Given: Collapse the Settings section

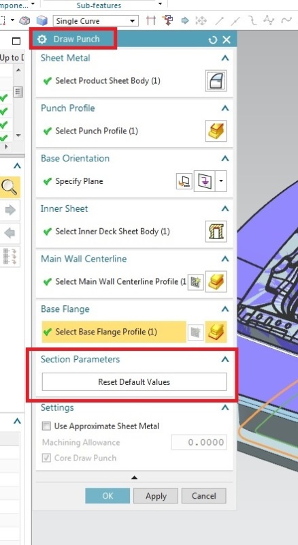Looking at the screenshot, I should point(225,407).
